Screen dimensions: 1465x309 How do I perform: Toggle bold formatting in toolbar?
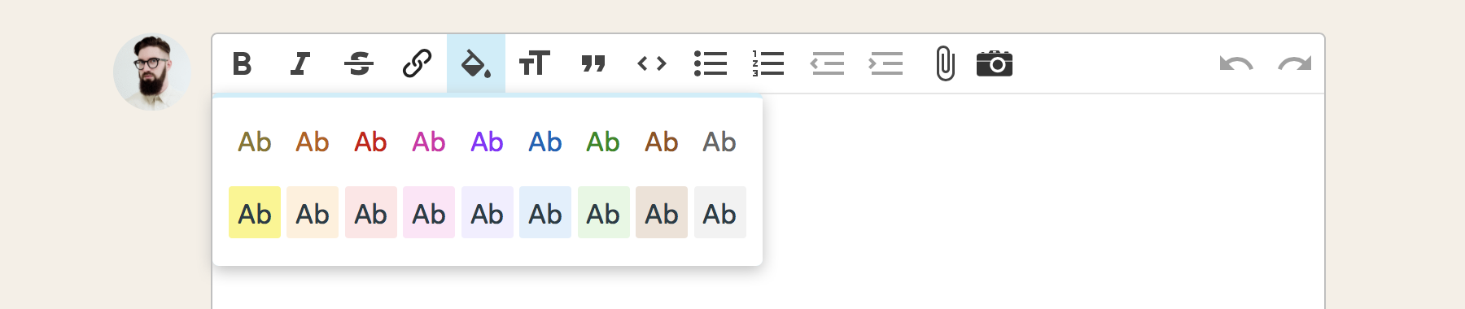pyautogui.click(x=242, y=63)
